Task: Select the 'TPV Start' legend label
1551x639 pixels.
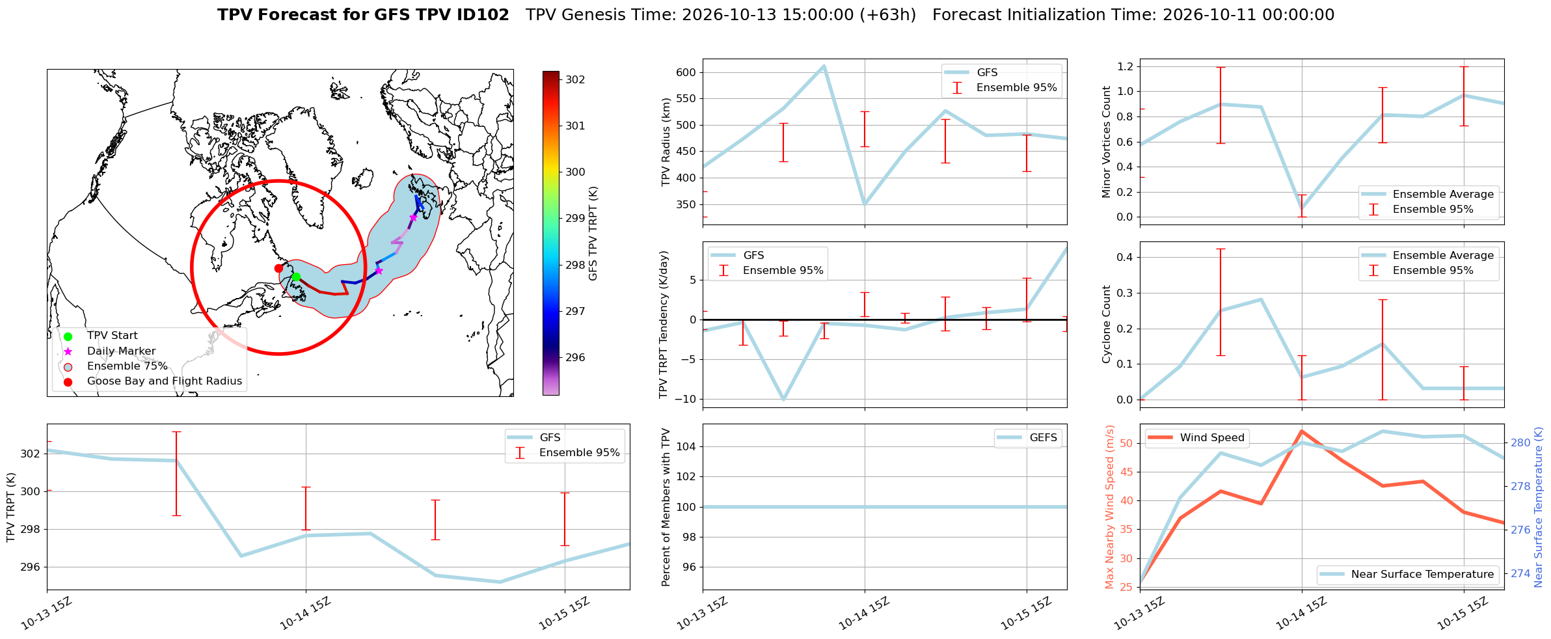Action: [x=113, y=336]
